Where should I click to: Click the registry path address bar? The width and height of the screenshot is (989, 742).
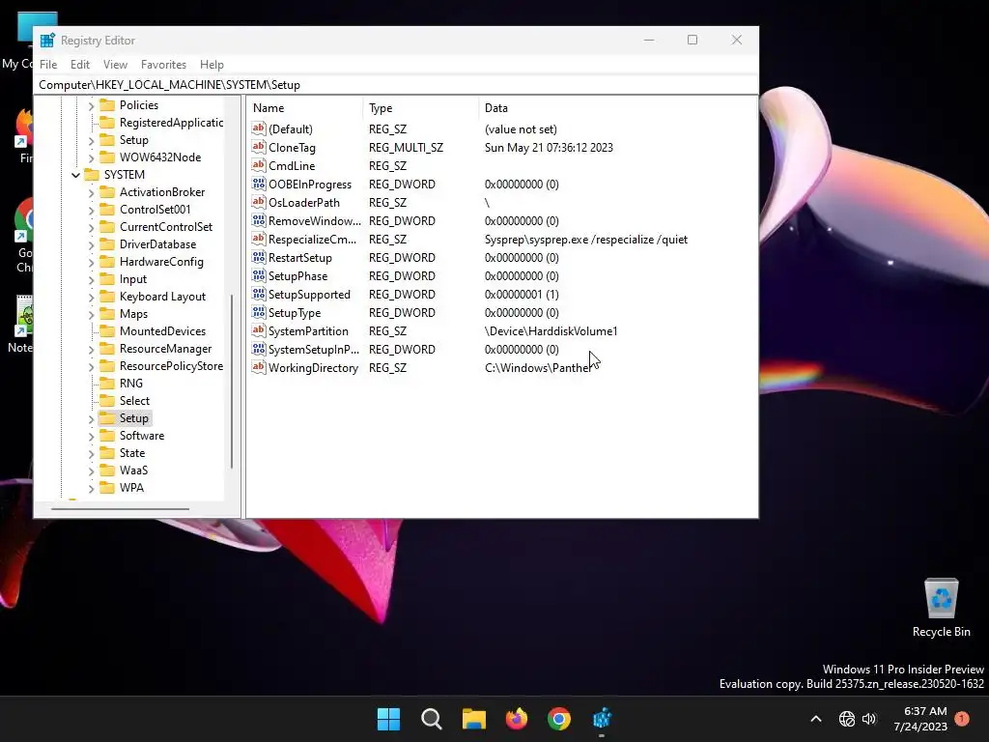tap(396, 85)
